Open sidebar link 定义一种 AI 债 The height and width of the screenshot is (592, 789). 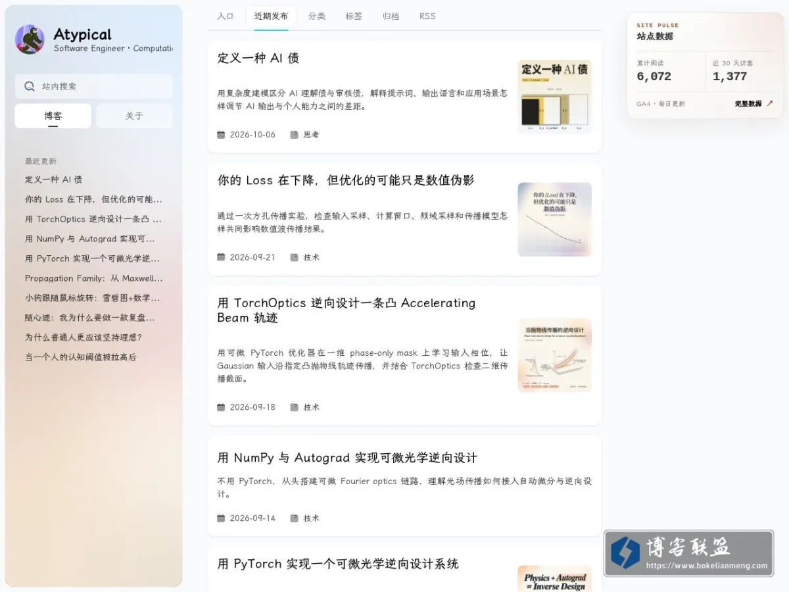pos(54,180)
